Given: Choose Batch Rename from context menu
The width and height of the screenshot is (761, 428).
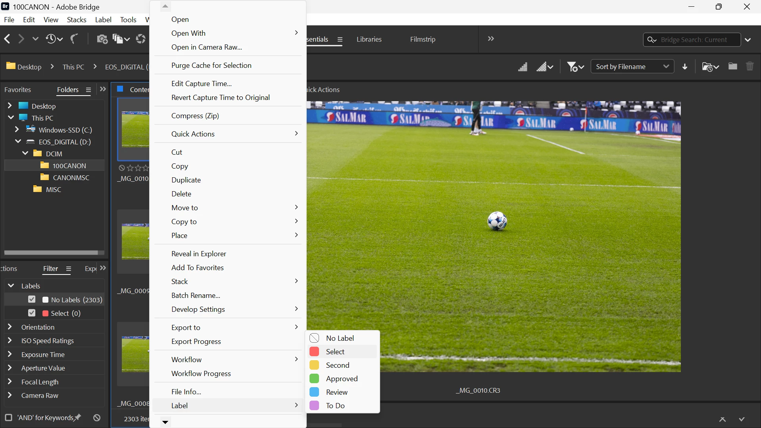Looking at the screenshot, I should (228, 296).
